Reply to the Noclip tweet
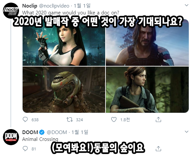 pyautogui.click(x=25, y=119)
